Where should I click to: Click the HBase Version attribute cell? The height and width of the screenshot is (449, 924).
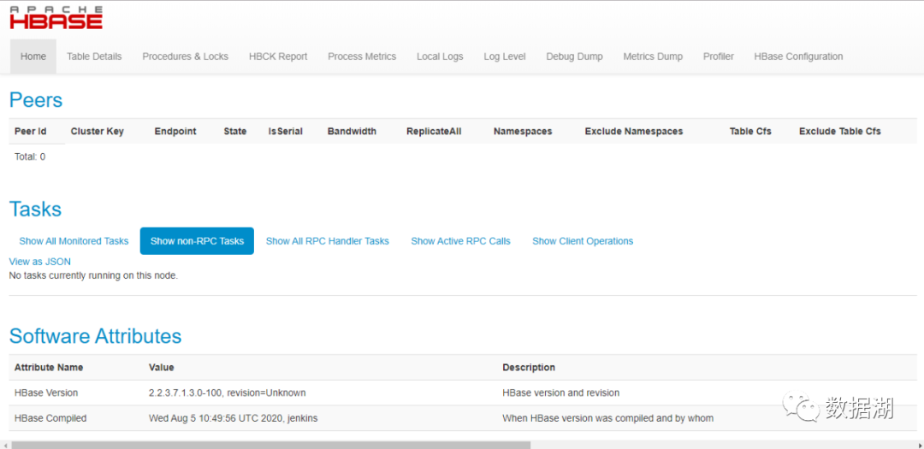point(46,393)
